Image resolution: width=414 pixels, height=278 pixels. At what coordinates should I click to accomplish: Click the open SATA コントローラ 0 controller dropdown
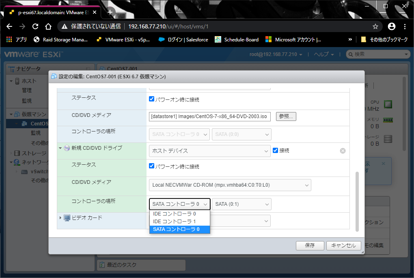[x=179, y=204]
